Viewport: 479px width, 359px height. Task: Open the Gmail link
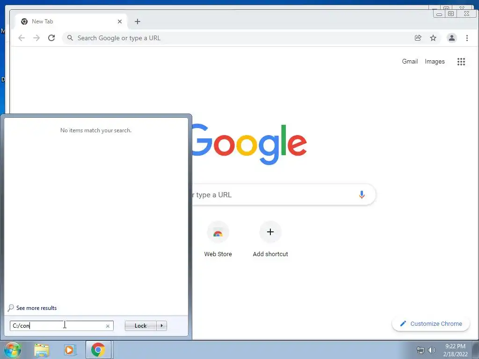[x=410, y=61]
